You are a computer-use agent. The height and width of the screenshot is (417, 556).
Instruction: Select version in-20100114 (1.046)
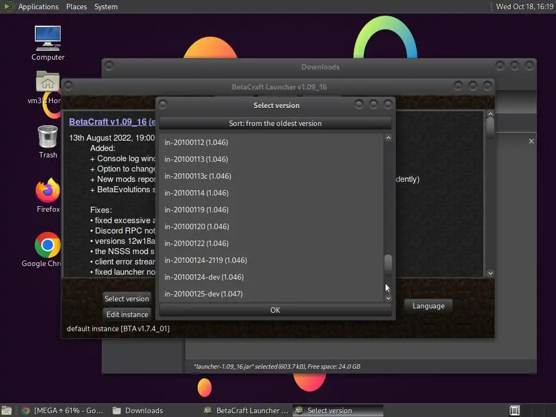(271, 193)
